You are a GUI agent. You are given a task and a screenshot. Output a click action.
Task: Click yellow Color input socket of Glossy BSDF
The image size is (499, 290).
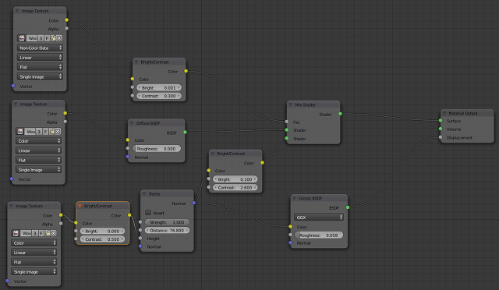point(290,227)
